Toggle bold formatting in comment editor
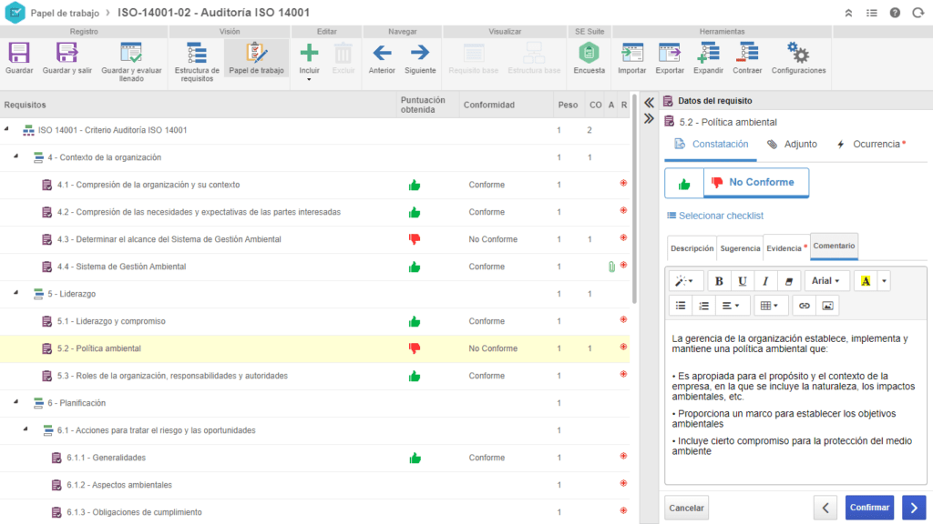933x524 pixels. 719,281
